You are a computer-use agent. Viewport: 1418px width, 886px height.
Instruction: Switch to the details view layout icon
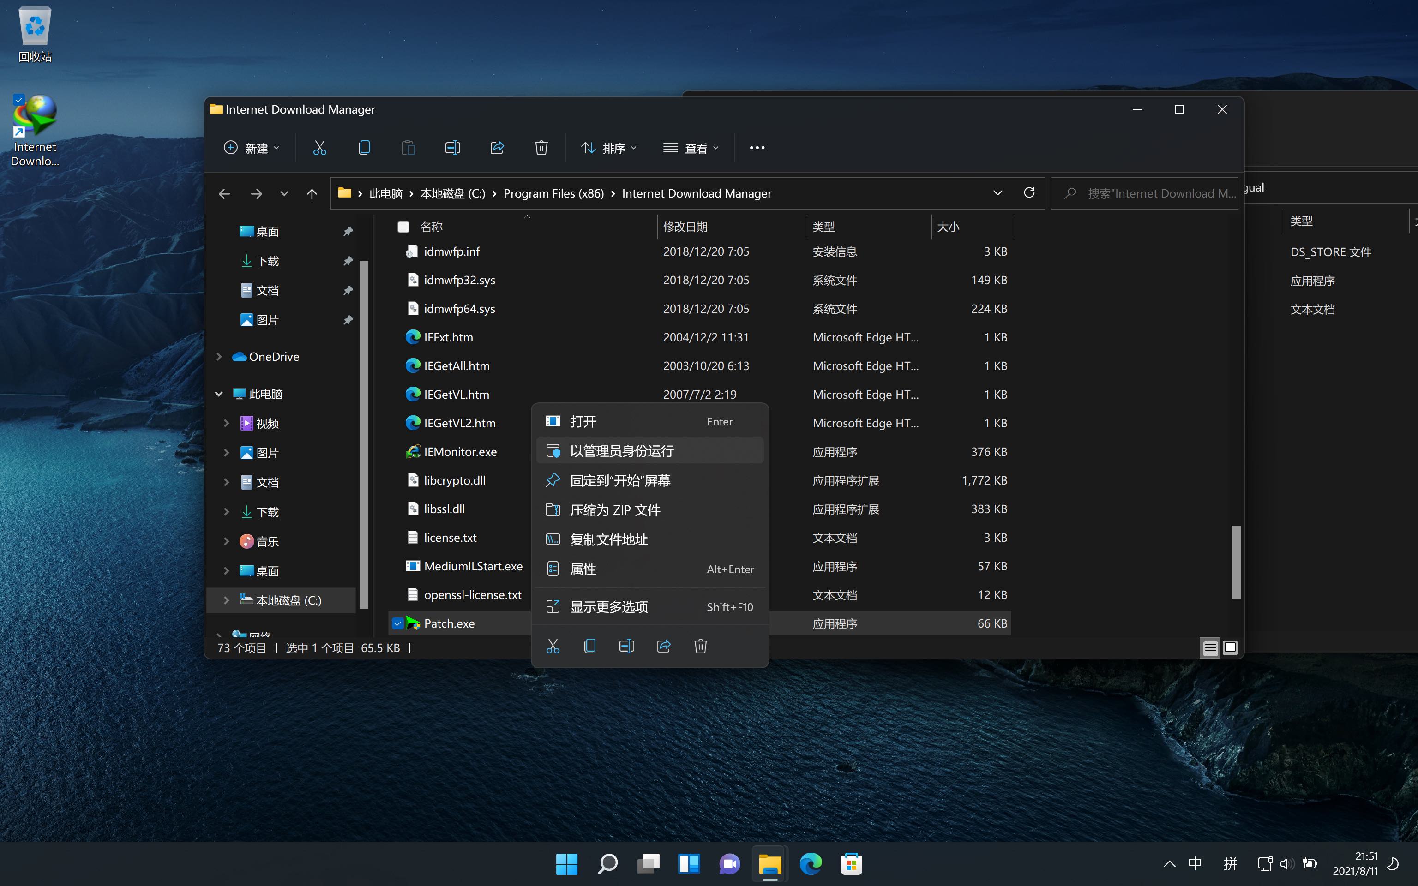click(x=1210, y=647)
